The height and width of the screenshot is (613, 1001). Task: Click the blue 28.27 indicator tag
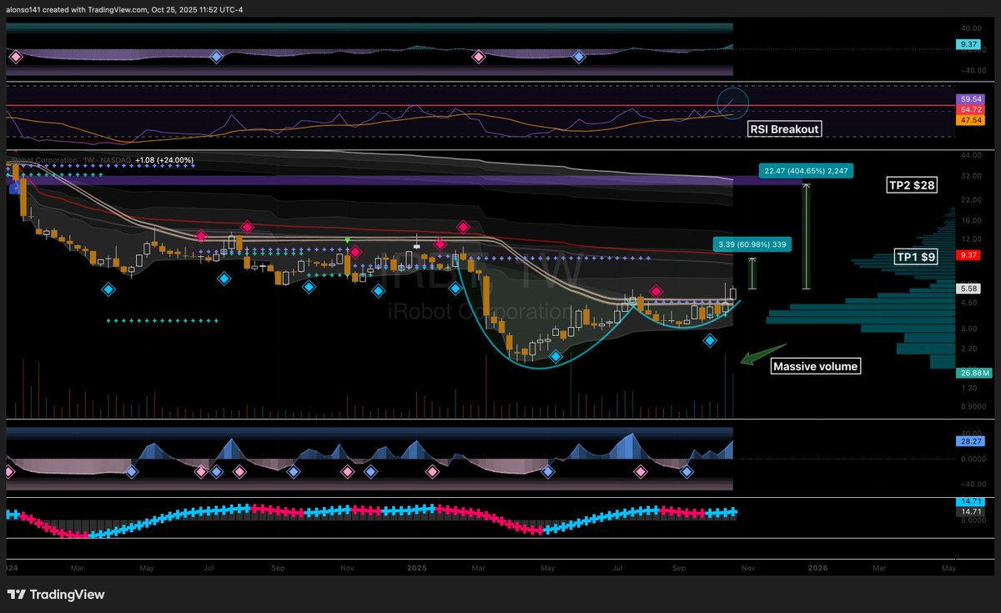point(970,441)
